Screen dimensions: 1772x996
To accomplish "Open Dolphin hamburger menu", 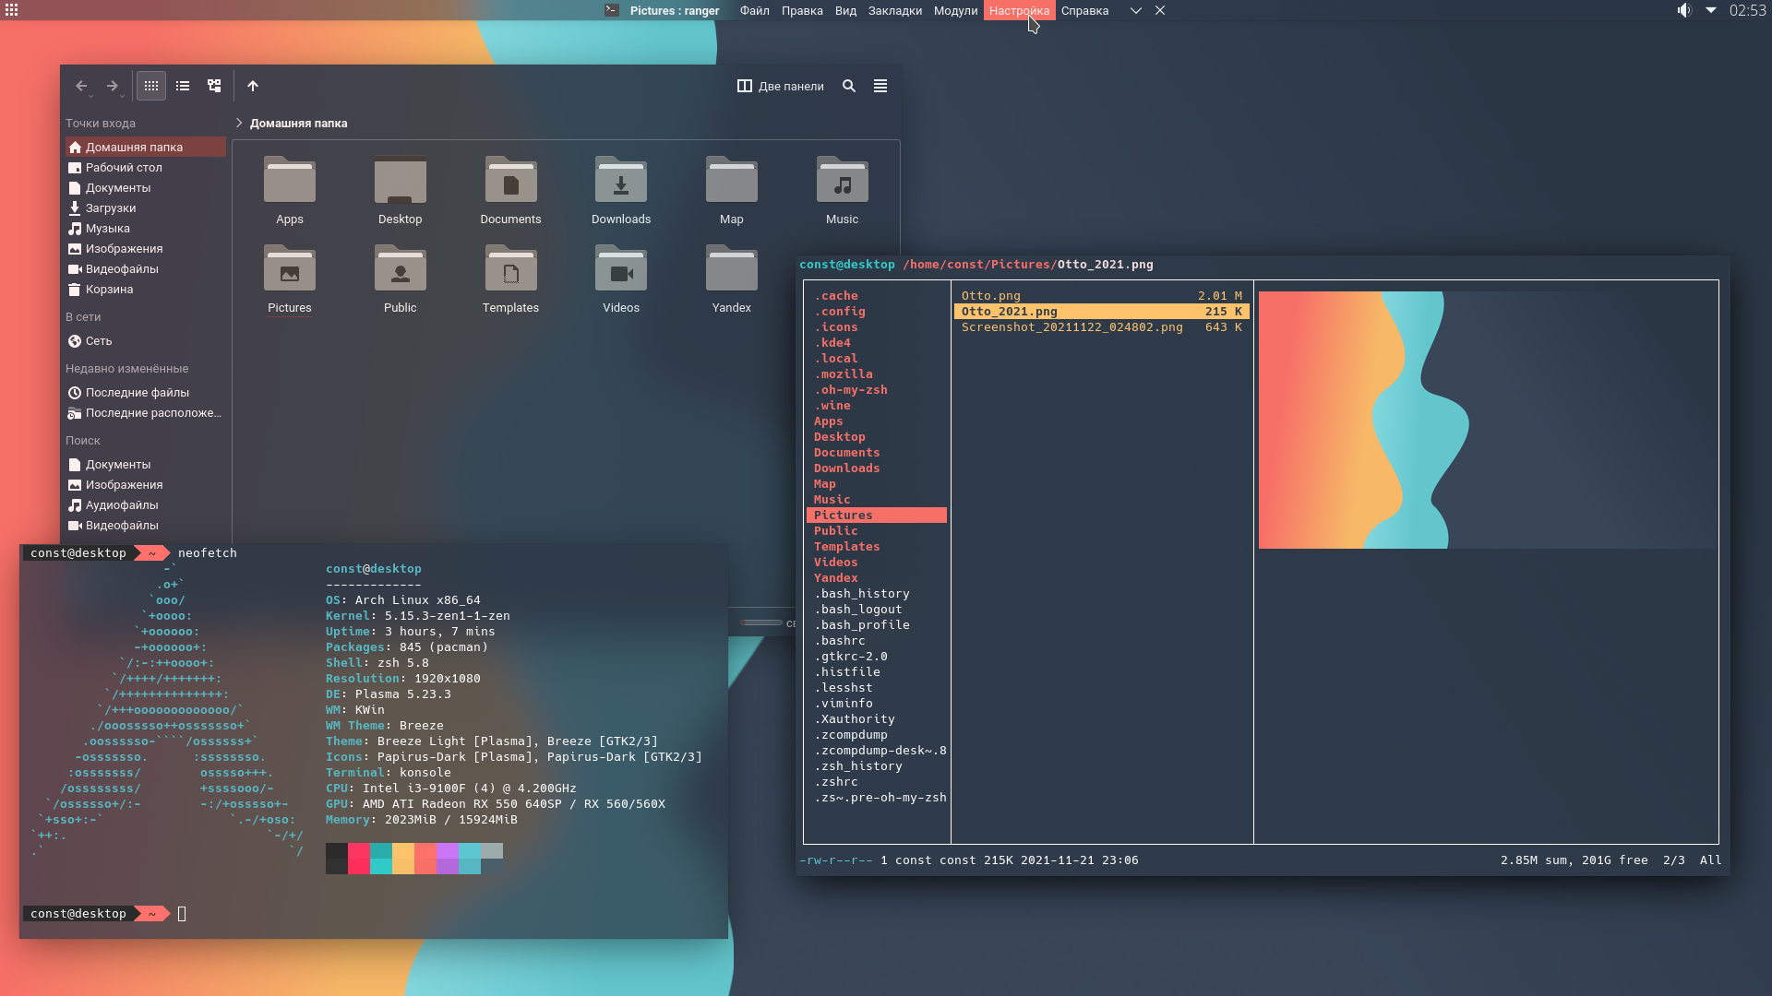I will (x=880, y=86).
